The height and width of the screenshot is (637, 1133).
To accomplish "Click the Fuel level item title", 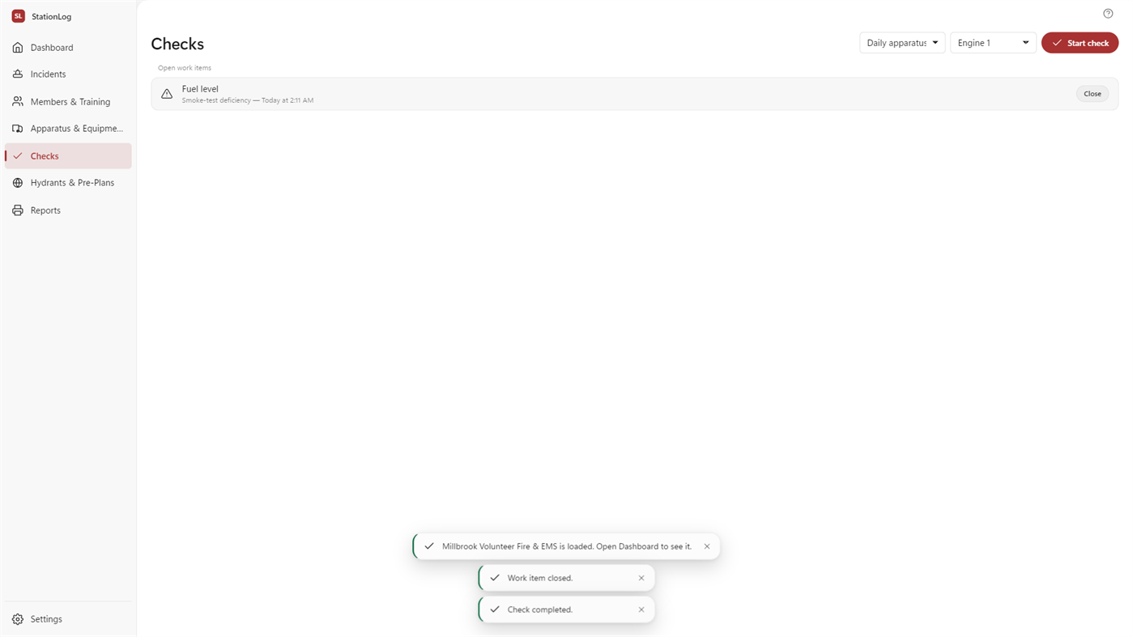I will (200, 89).
